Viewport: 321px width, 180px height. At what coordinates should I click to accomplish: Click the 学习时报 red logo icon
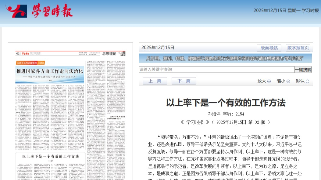pos(18,11)
